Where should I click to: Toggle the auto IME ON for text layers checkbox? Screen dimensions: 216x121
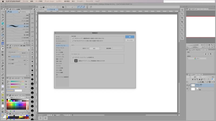click(x=73, y=38)
